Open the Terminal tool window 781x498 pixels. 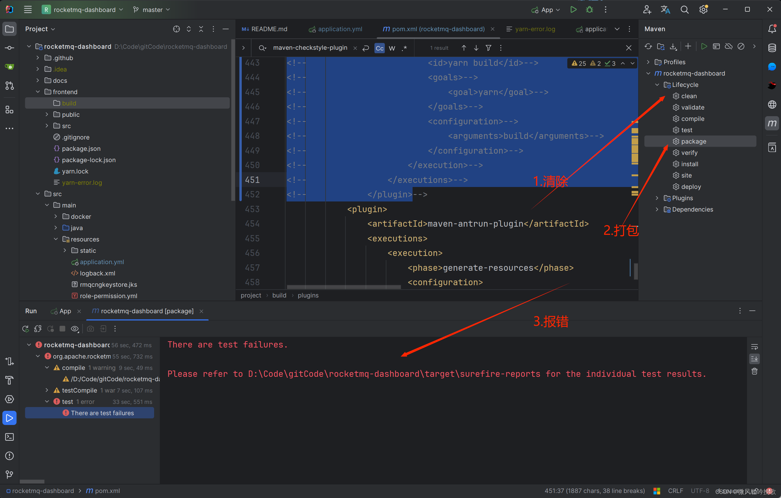coord(9,437)
